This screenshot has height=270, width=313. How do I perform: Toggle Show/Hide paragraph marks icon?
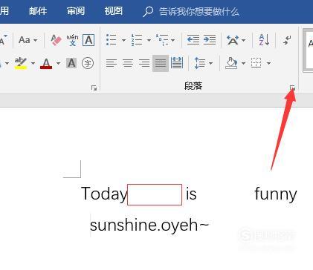click(x=287, y=40)
